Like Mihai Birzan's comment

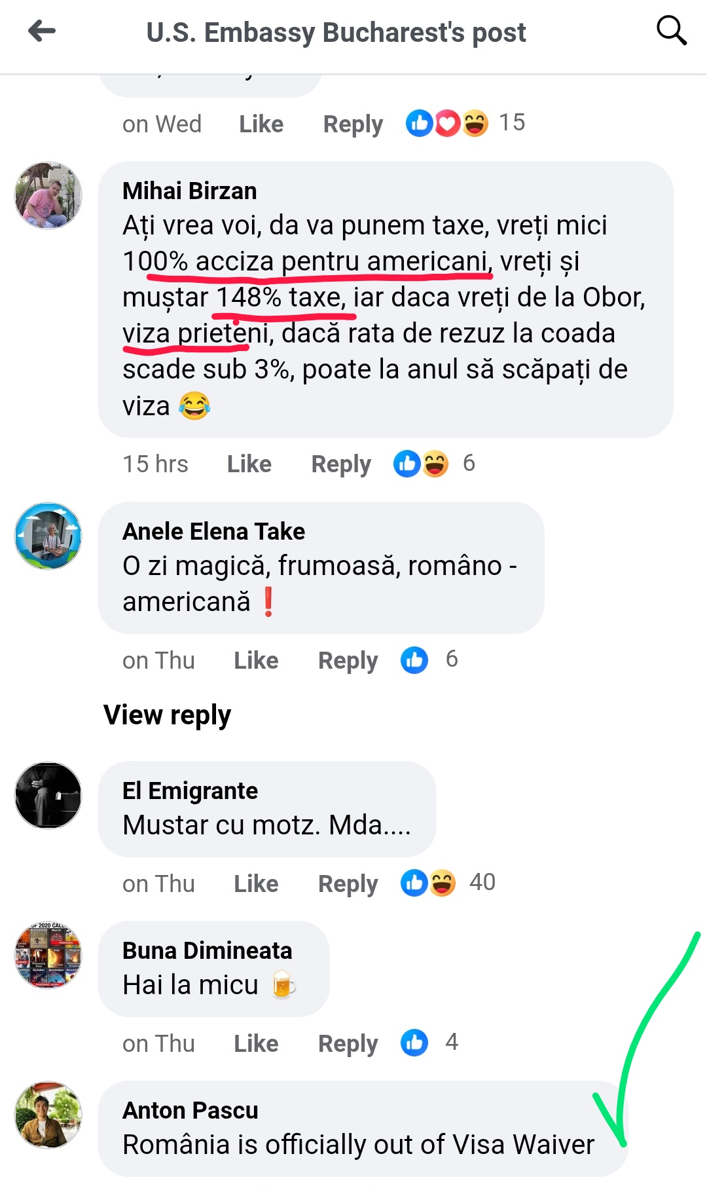(x=249, y=464)
